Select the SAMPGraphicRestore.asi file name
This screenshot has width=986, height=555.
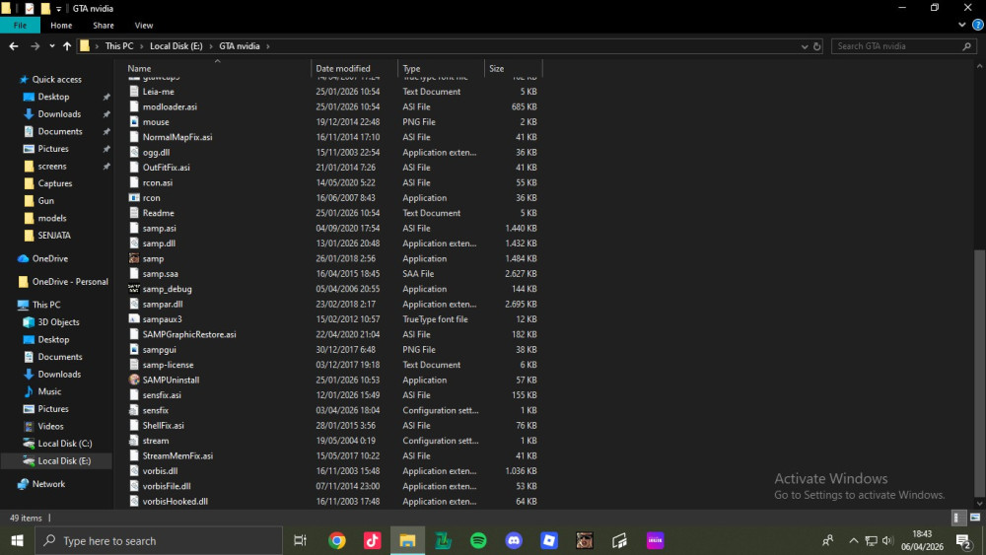tap(189, 334)
